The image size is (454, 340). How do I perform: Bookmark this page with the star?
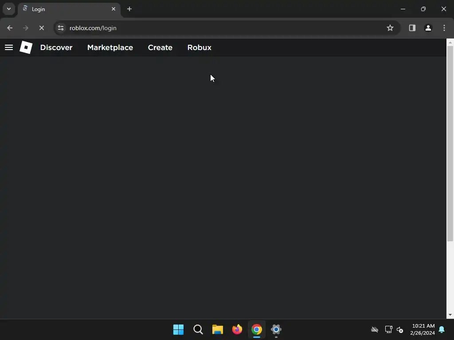click(x=390, y=28)
